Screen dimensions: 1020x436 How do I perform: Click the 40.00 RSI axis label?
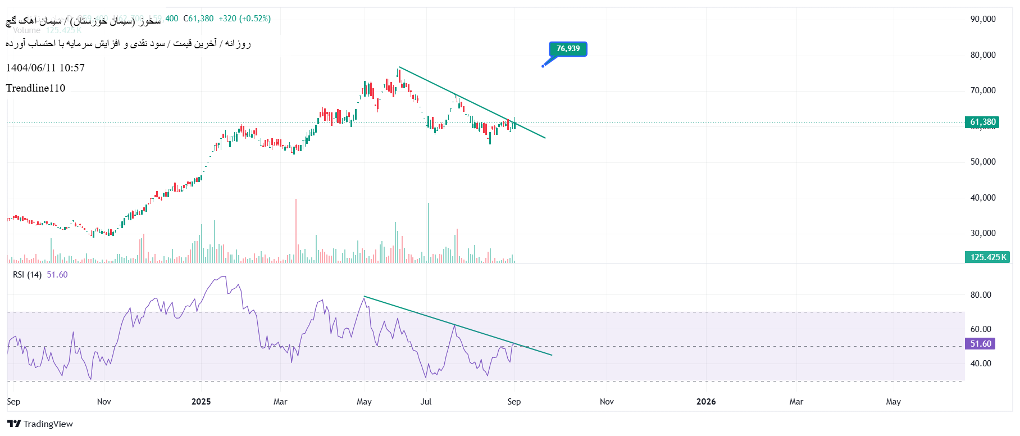click(981, 364)
